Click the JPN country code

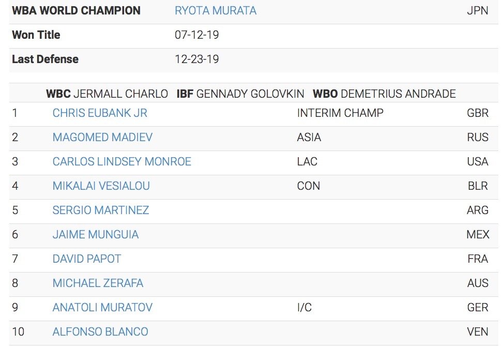pos(477,10)
